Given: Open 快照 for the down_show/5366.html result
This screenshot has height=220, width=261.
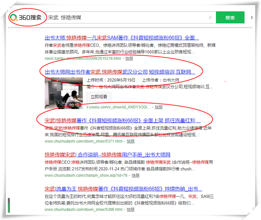Looking at the screenshot, I should pyautogui.click(x=130, y=210).
